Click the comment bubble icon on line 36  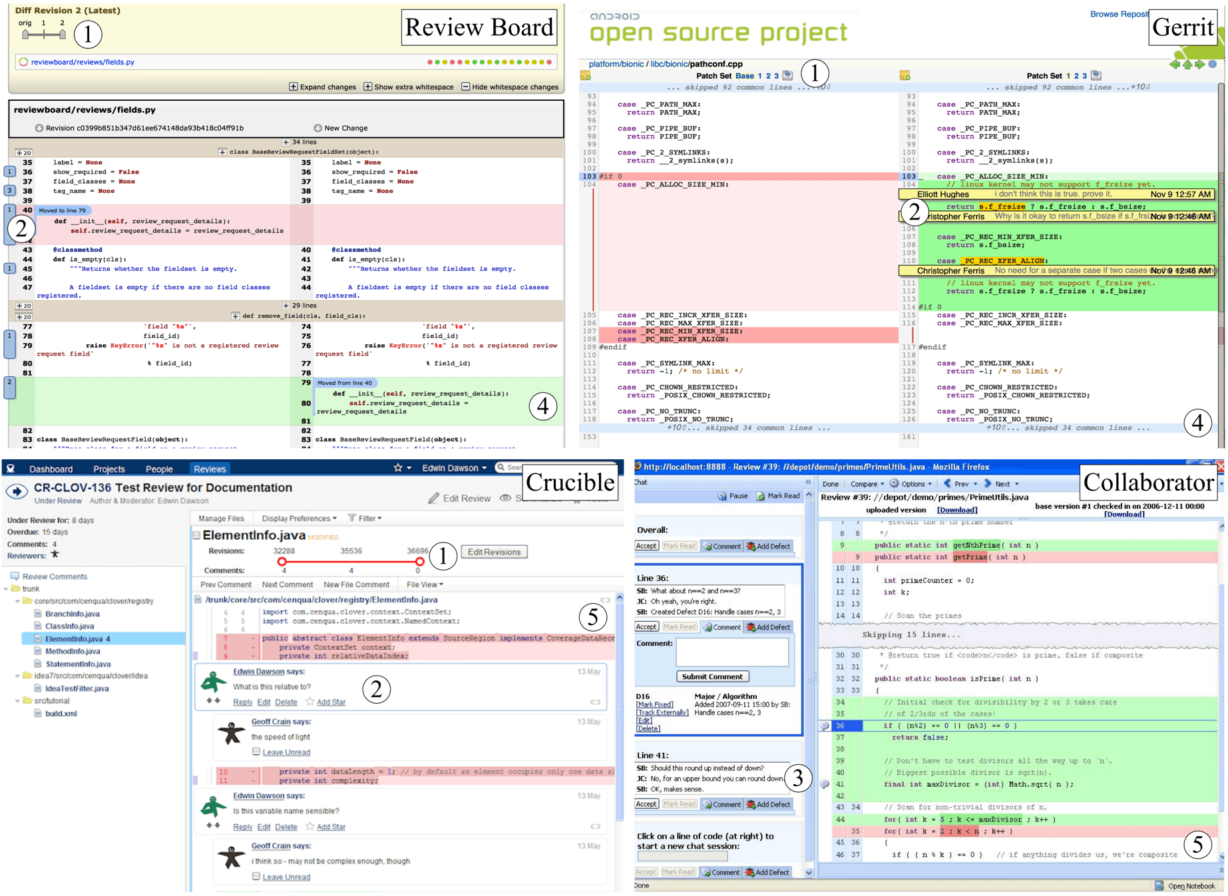click(x=825, y=726)
